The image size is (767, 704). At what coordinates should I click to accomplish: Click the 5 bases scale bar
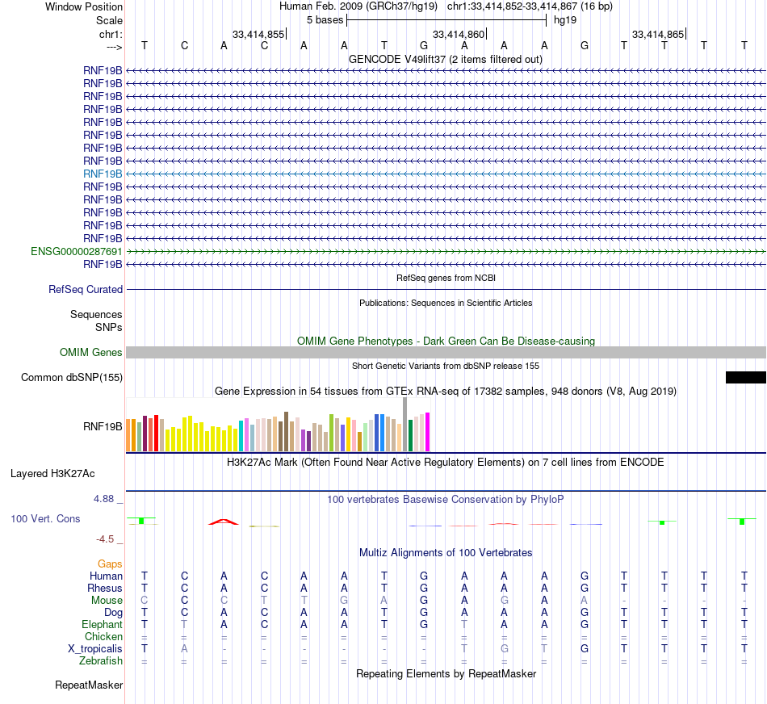tap(446, 20)
